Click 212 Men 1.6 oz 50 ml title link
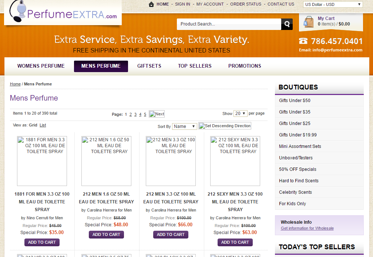 pos(106,198)
